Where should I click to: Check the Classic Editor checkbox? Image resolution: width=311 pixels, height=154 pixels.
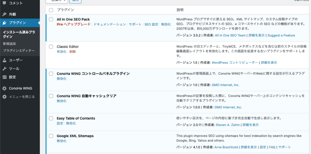click(x=51, y=47)
